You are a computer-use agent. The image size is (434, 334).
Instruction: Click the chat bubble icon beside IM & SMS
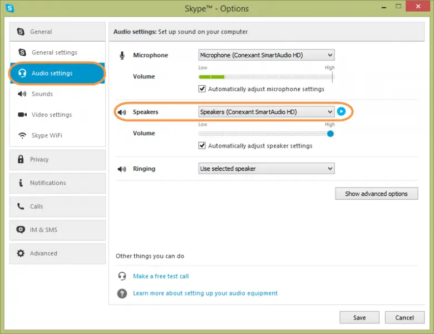[x=21, y=229]
